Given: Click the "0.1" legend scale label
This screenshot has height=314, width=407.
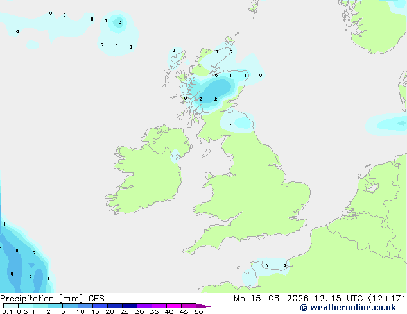Looking at the screenshot, I should pyautogui.click(x=7, y=311).
